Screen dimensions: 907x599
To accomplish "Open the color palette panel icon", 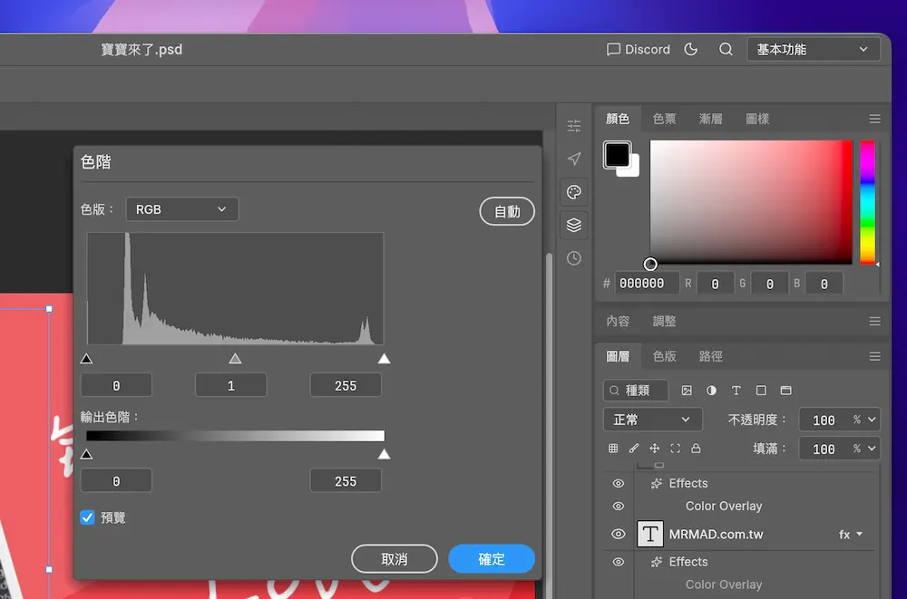I will pos(574,192).
